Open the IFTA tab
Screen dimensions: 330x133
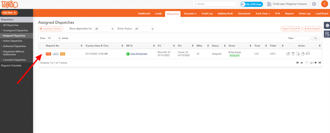277,14
